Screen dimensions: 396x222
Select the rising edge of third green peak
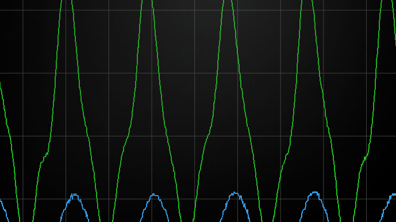point(209,111)
